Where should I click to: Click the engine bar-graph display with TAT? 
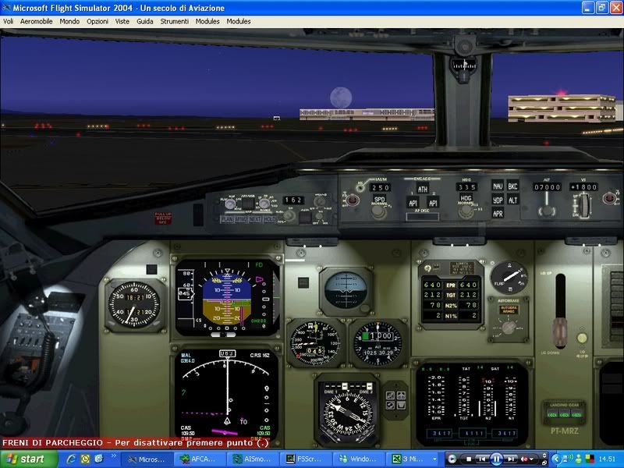click(471, 403)
